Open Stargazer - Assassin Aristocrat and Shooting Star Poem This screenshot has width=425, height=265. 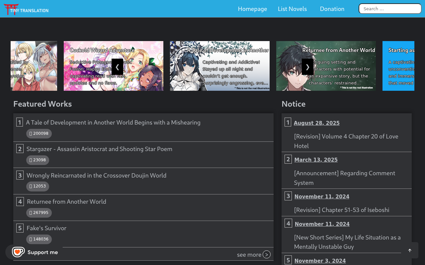tap(99, 149)
